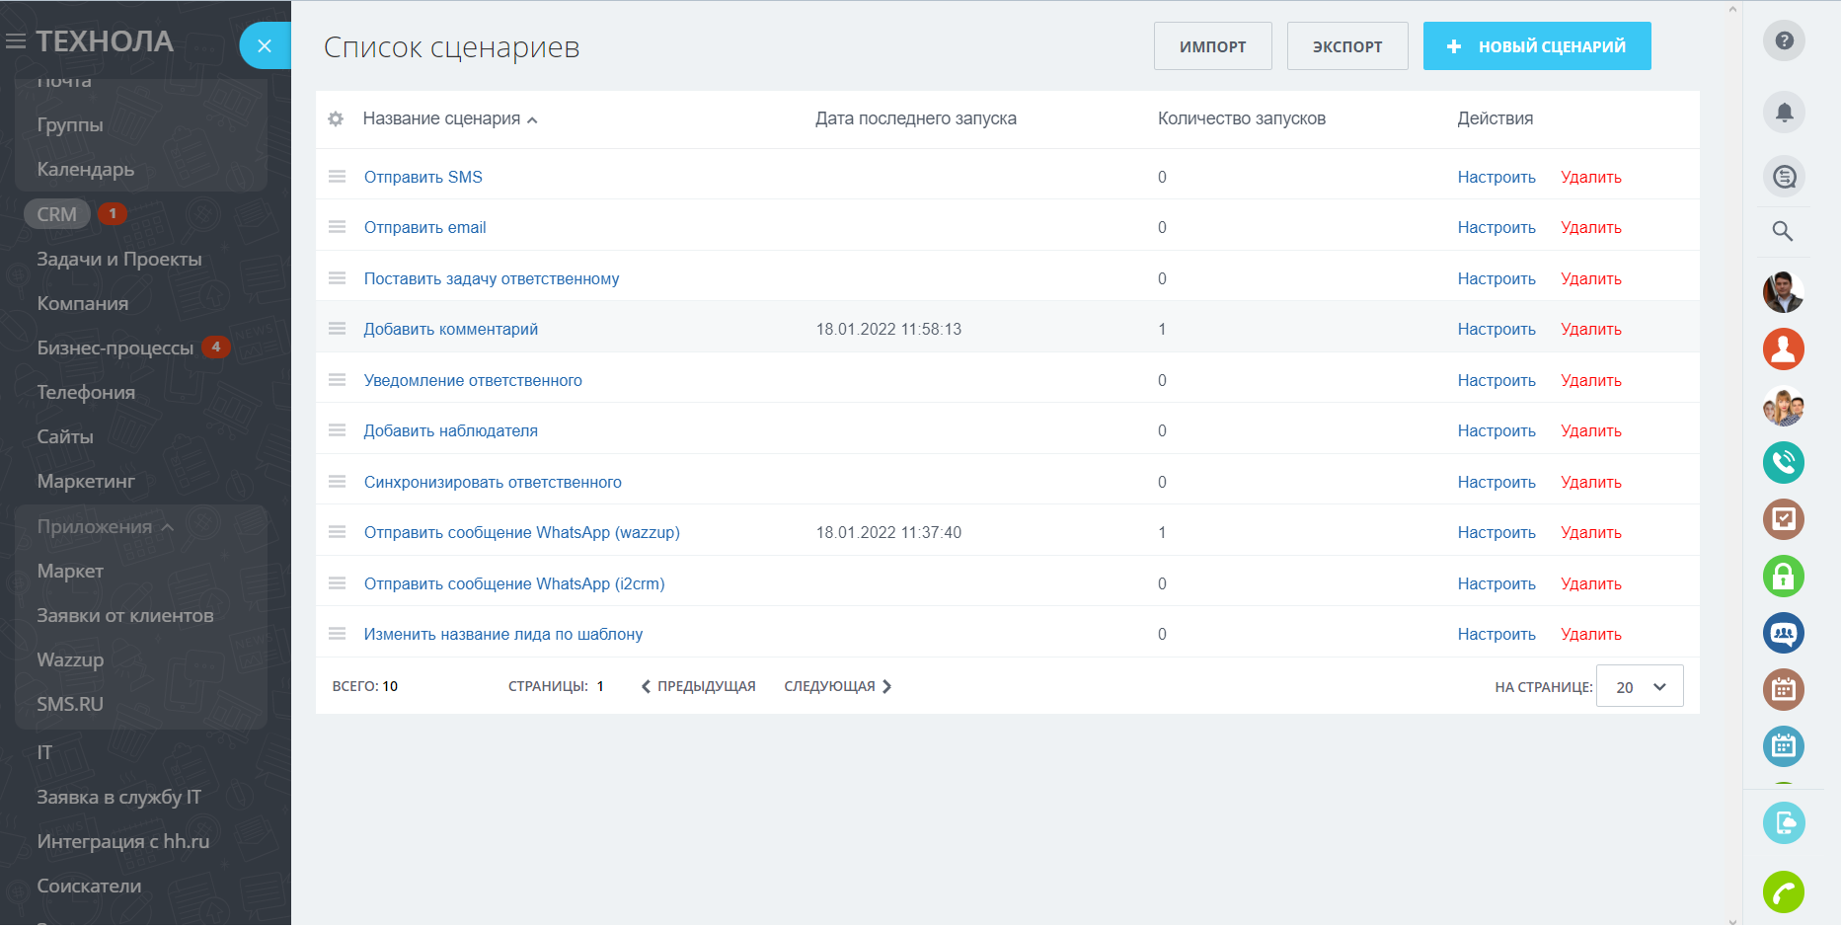Click the search magnifier icon
This screenshot has height=928, width=1841.
[x=1782, y=231]
